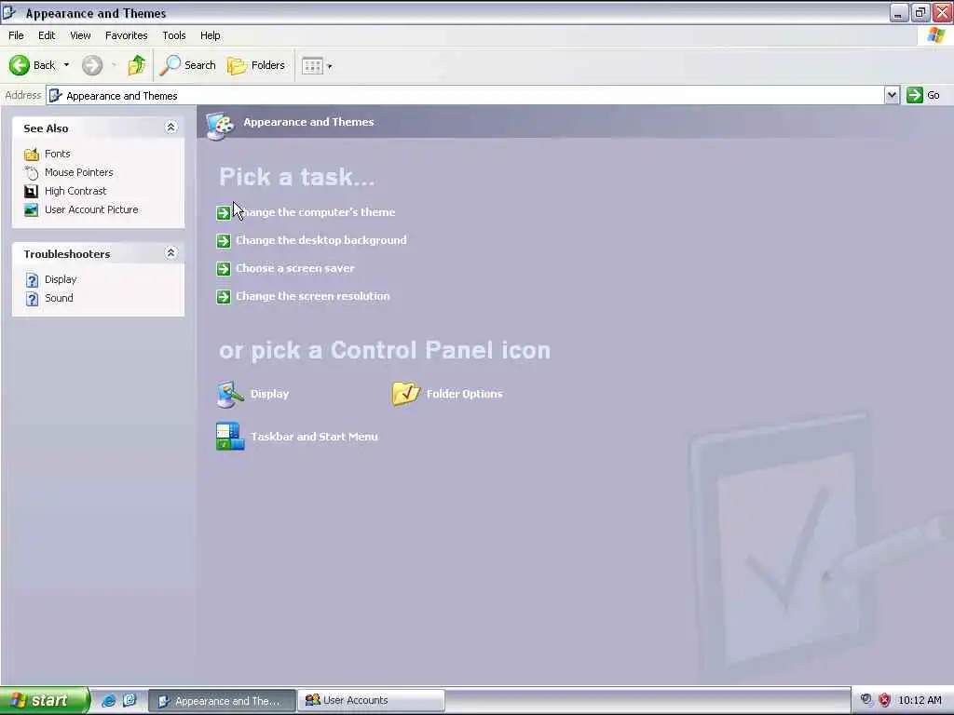This screenshot has height=715, width=954.
Task: Open Mouse Pointers link
Action: tap(78, 172)
